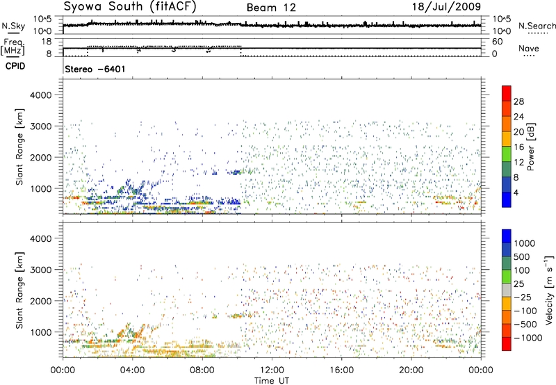This screenshot has width=556, height=385.
Task: Click the 2000 tick of the Velocity panel
Action: 40,301
